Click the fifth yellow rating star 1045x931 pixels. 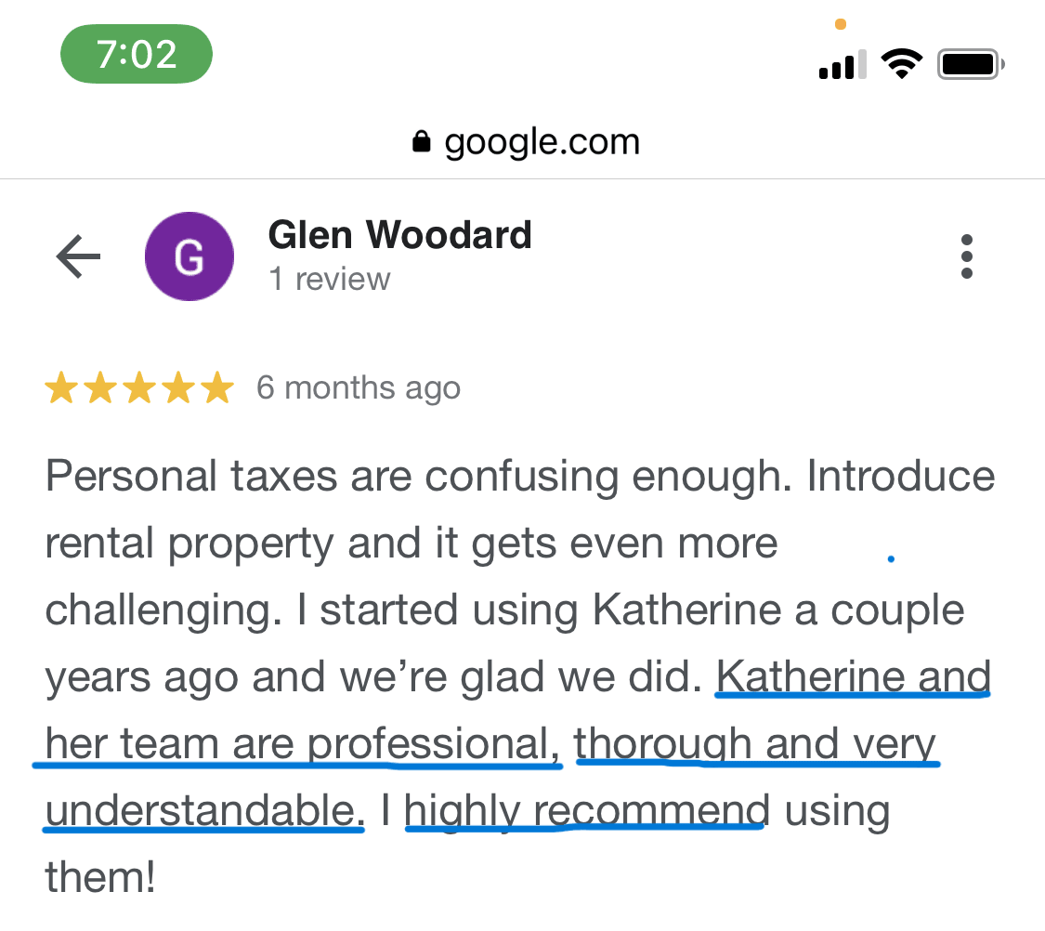pos(217,388)
